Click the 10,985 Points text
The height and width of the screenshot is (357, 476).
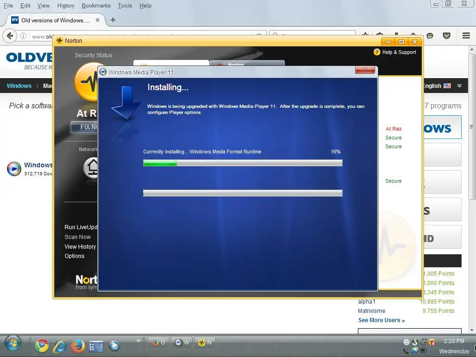point(437,301)
